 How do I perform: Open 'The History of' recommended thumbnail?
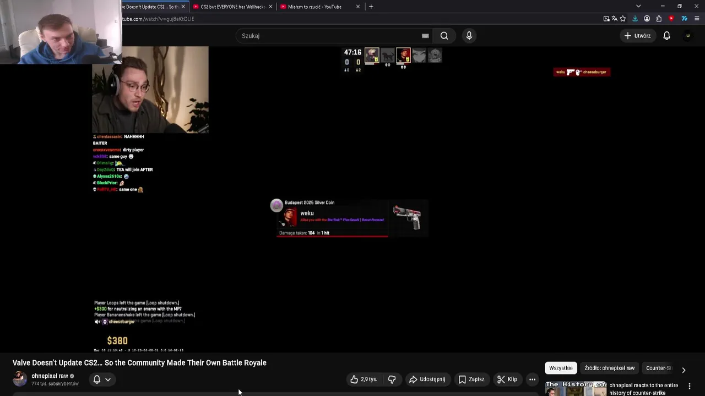[x=576, y=388]
